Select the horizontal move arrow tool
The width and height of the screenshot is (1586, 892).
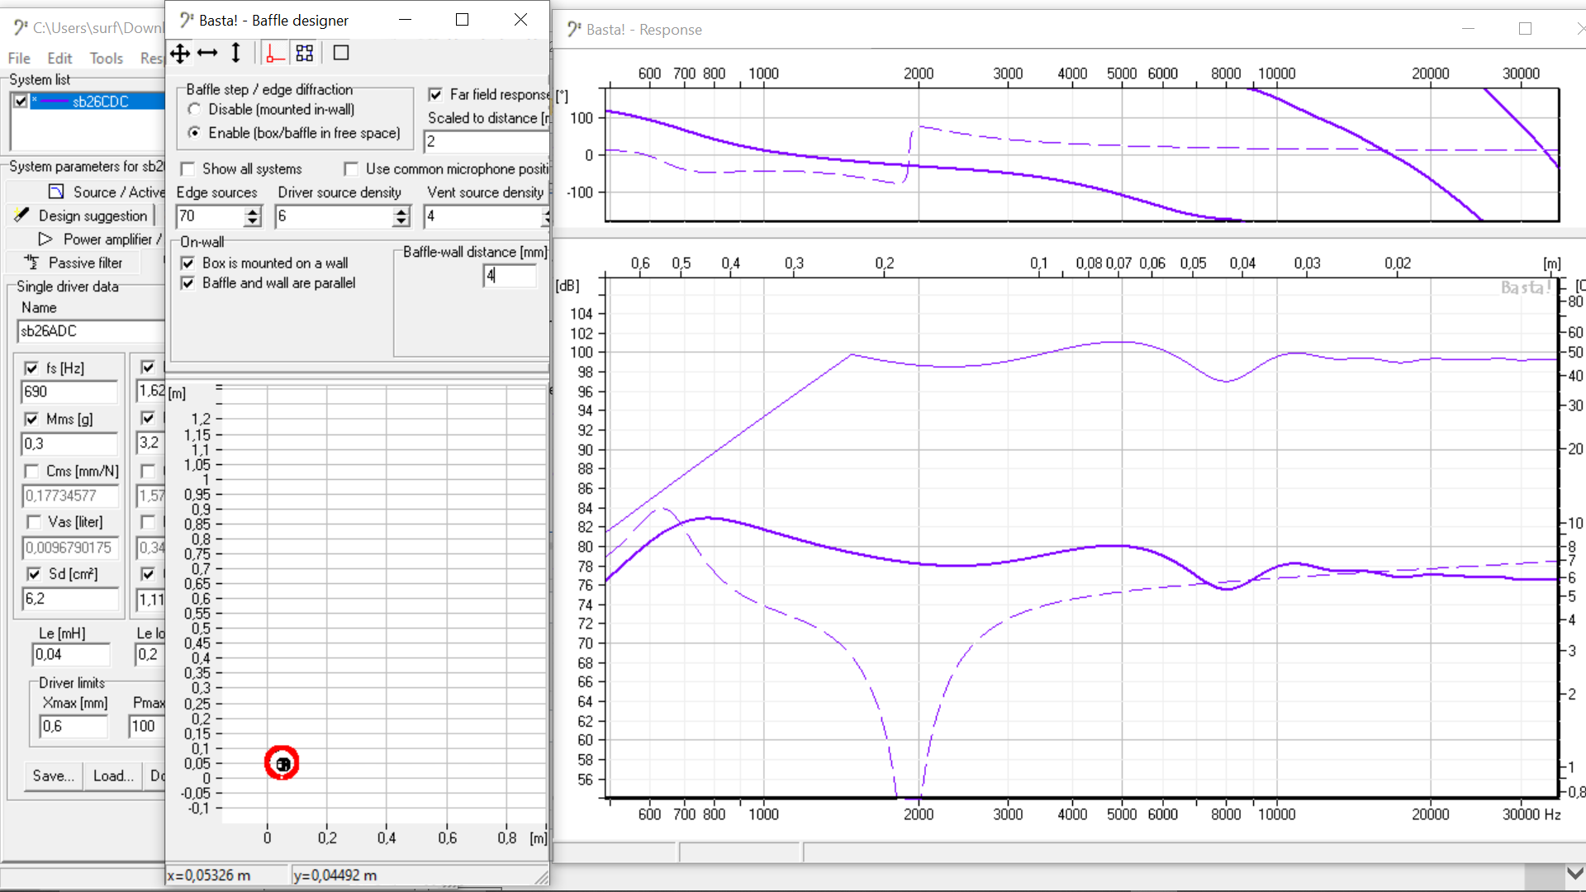(207, 54)
